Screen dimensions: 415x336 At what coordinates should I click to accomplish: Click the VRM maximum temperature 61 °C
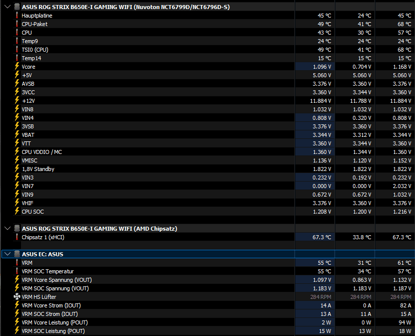(404, 263)
